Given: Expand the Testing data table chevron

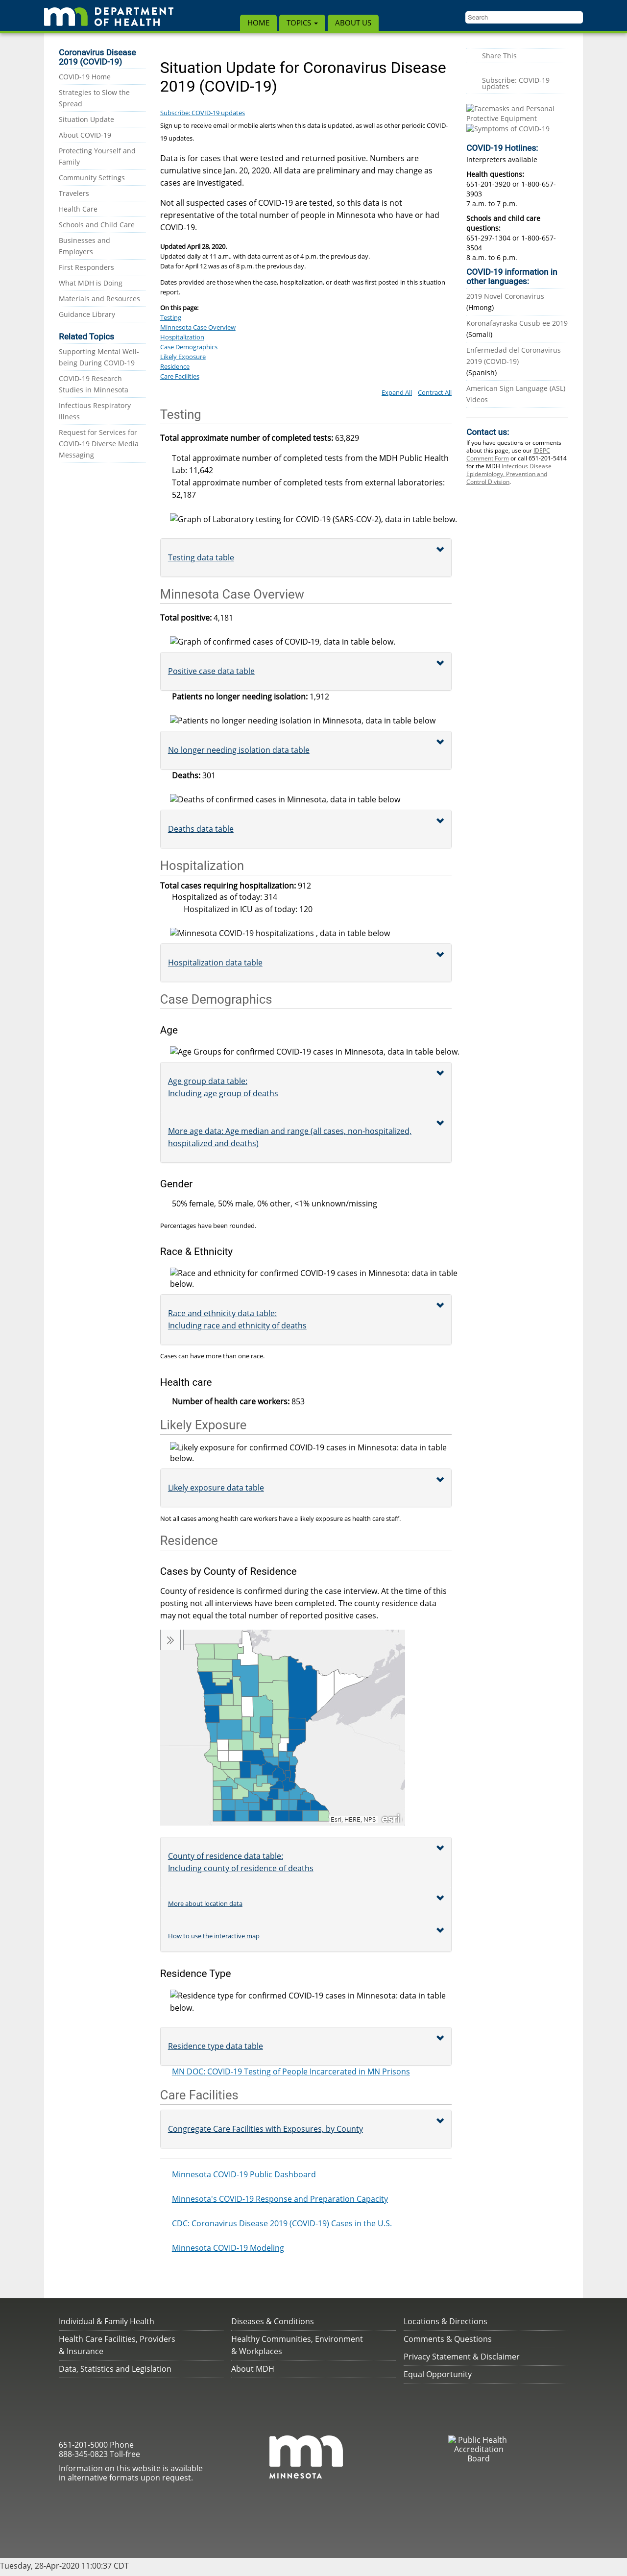Looking at the screenshot, I should coord(440,549).
